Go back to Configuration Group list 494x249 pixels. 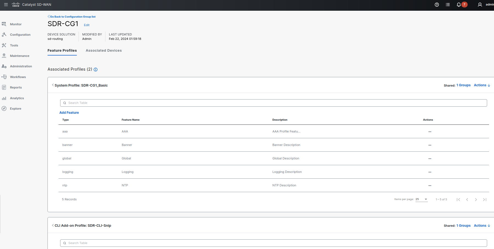pos(72,17)
